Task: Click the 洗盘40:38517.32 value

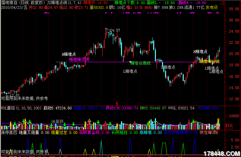Action: (x=89, y=108)
